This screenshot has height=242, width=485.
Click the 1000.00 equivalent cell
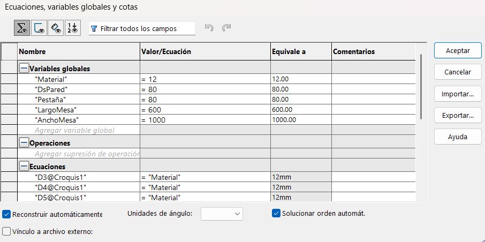(301, 120)
